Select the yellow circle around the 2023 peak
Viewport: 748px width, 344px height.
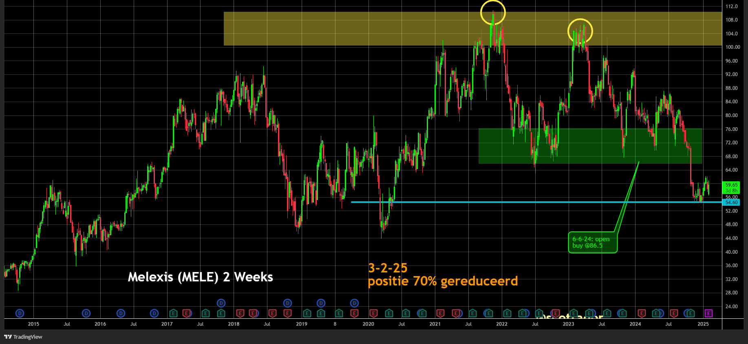click(x=580, y=31)
